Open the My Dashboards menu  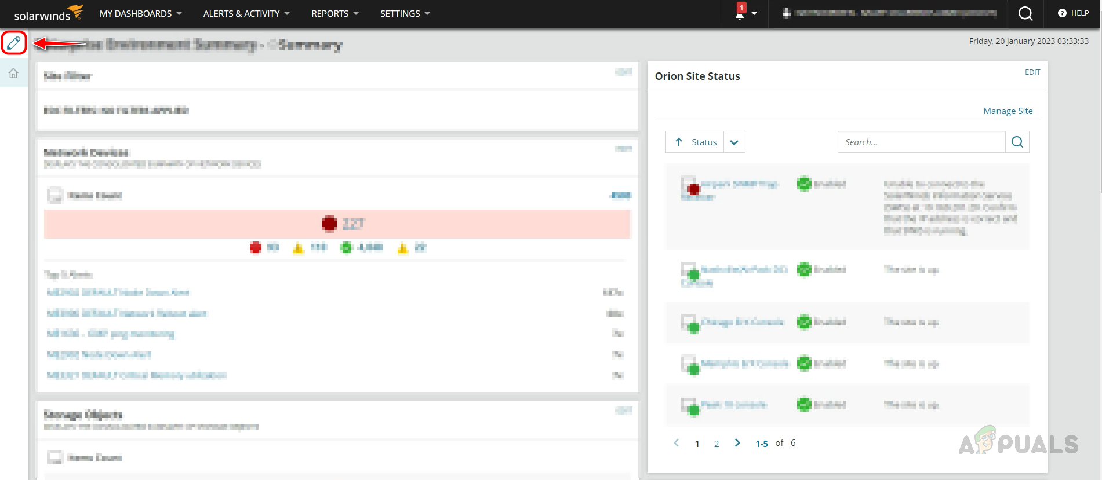140,13
